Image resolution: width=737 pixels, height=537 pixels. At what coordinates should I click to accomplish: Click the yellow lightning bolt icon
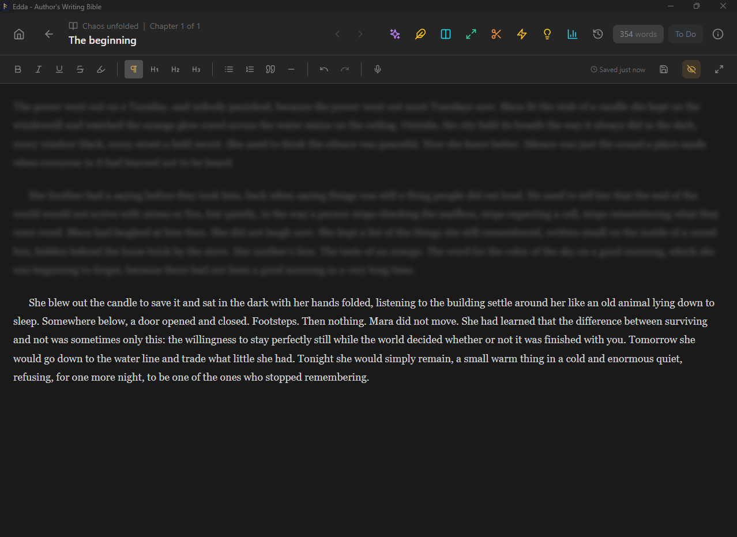[522, 34]
